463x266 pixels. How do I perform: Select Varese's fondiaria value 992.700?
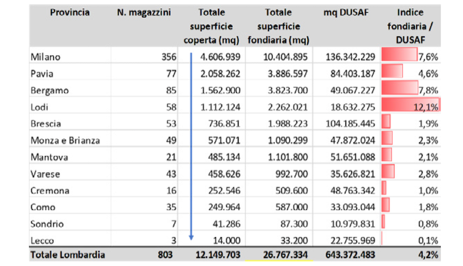click(292, 174)
